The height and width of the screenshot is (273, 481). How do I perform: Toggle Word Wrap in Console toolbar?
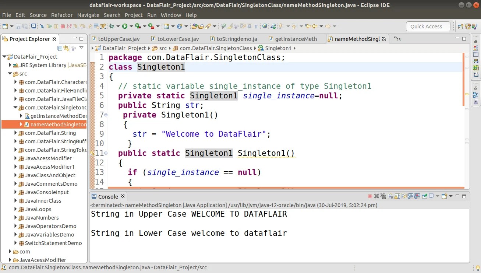tap(404, 196)
